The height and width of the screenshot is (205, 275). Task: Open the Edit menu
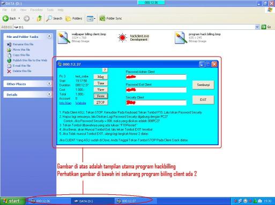13,10
